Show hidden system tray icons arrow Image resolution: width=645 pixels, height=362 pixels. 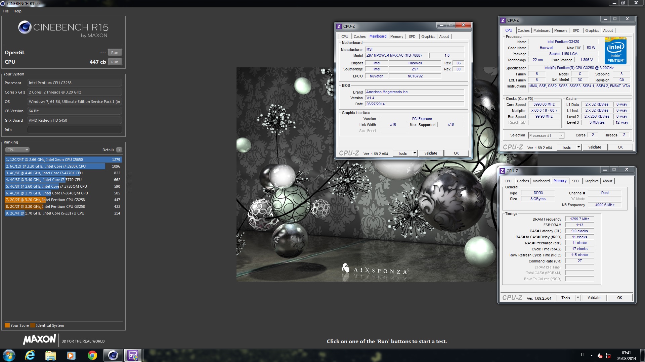tap(592, 355)
